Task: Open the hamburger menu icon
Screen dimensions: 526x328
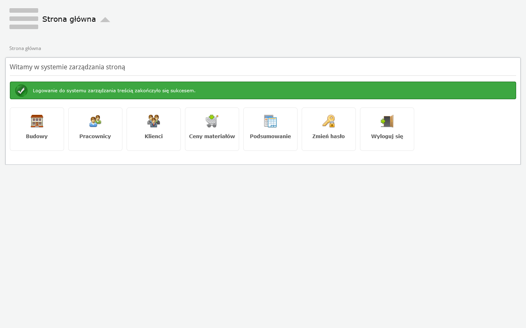Action: click(x=24, y=19)
